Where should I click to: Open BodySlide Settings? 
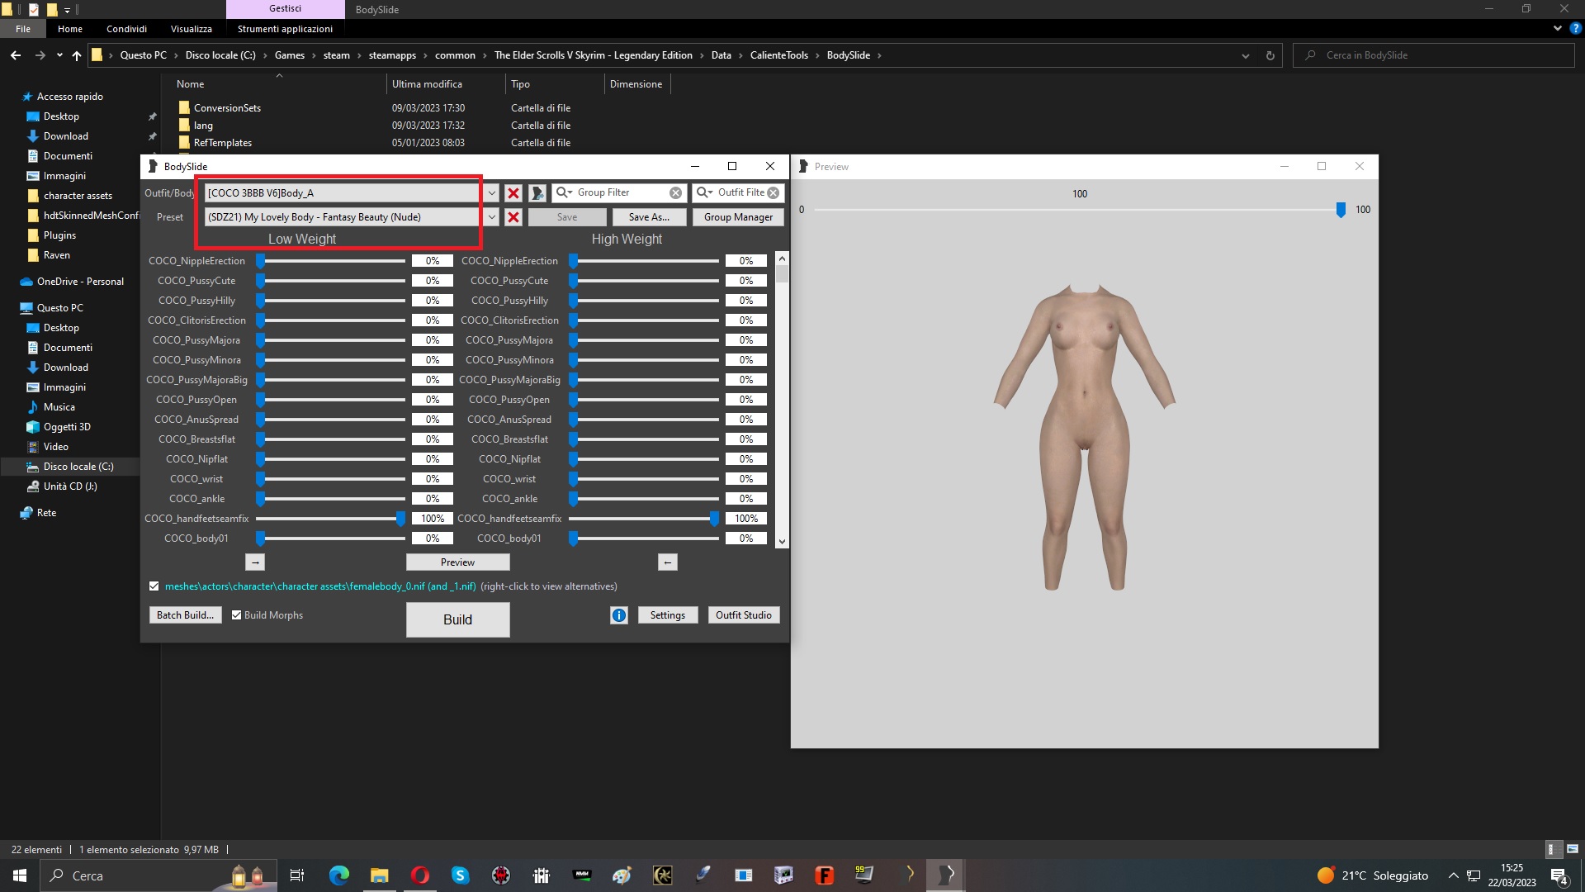668,615
